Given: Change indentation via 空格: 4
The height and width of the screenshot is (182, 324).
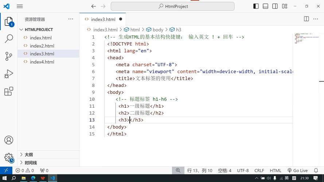Looking at the screenshot, I should tap(225, 170).
